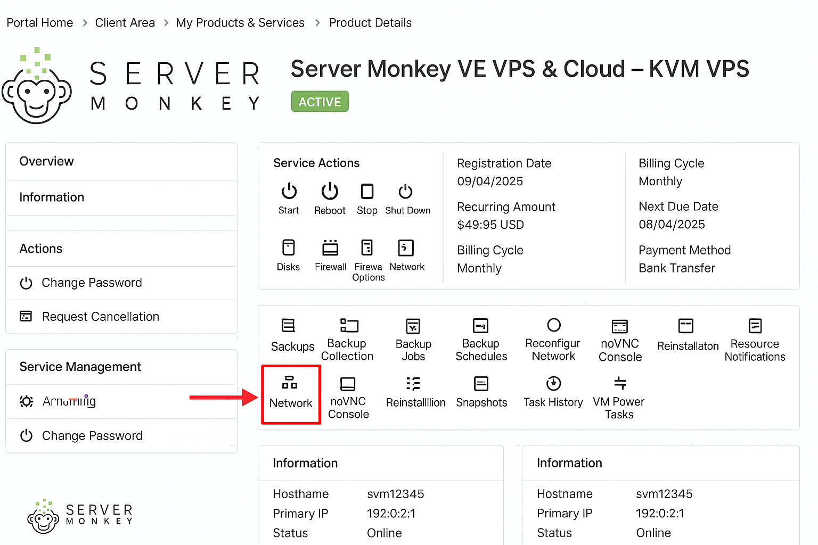This screenshot has width=818, height=545.
Task: Click Product Details breadcrumb
Action: (x=370, y=23)
